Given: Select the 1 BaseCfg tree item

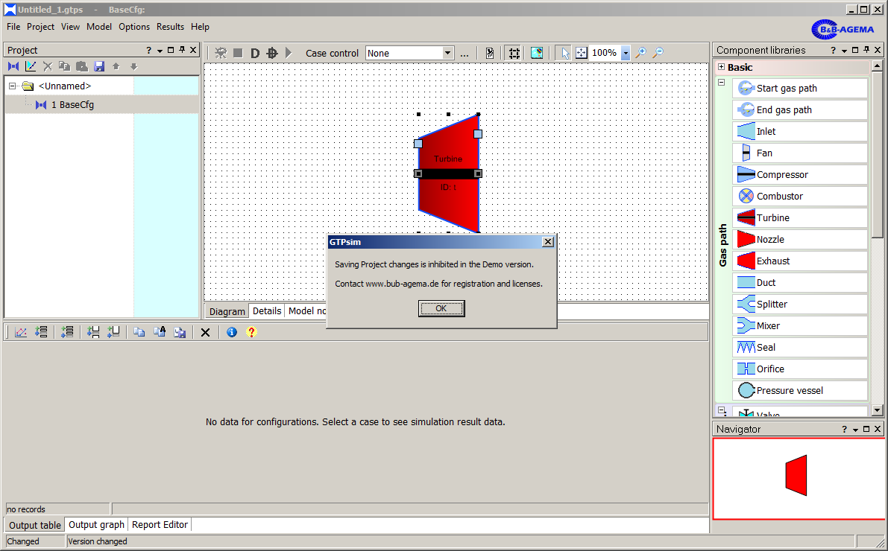Looking at the screenshot, I should click(72, 105).
